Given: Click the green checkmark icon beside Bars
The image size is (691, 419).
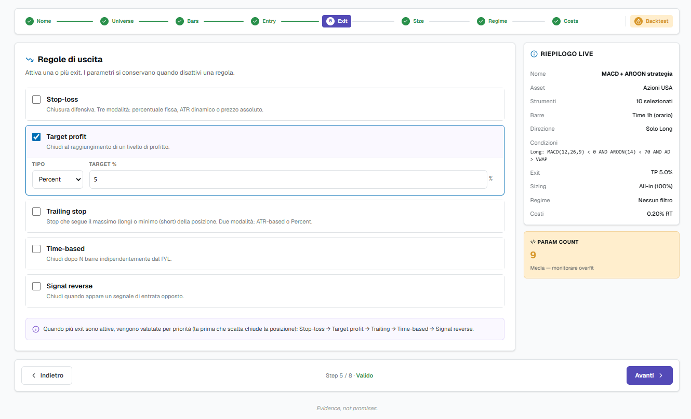Looking at the screenshot, I should tap(180, 21).
